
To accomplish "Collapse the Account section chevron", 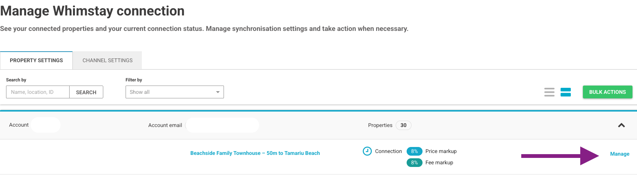I will pyautogui.click(x=621, y=125).
